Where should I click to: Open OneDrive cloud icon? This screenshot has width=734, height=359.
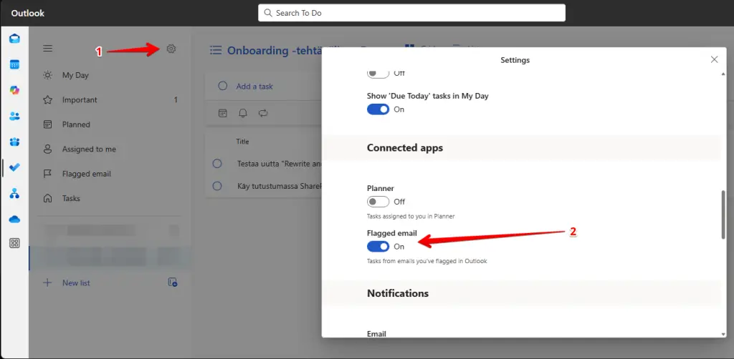[14, 219]
